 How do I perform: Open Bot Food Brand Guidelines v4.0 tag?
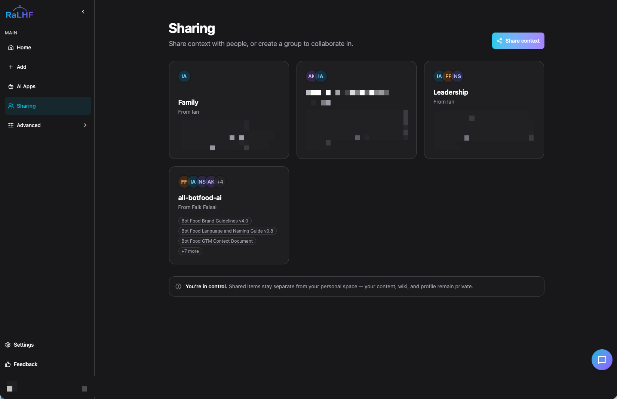215,221
